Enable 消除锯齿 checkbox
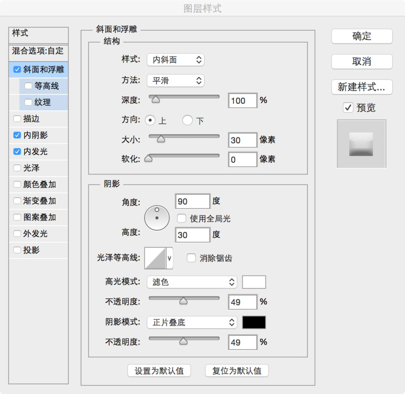This screenshot has height=394, width=405. click(x=191, y=258)
